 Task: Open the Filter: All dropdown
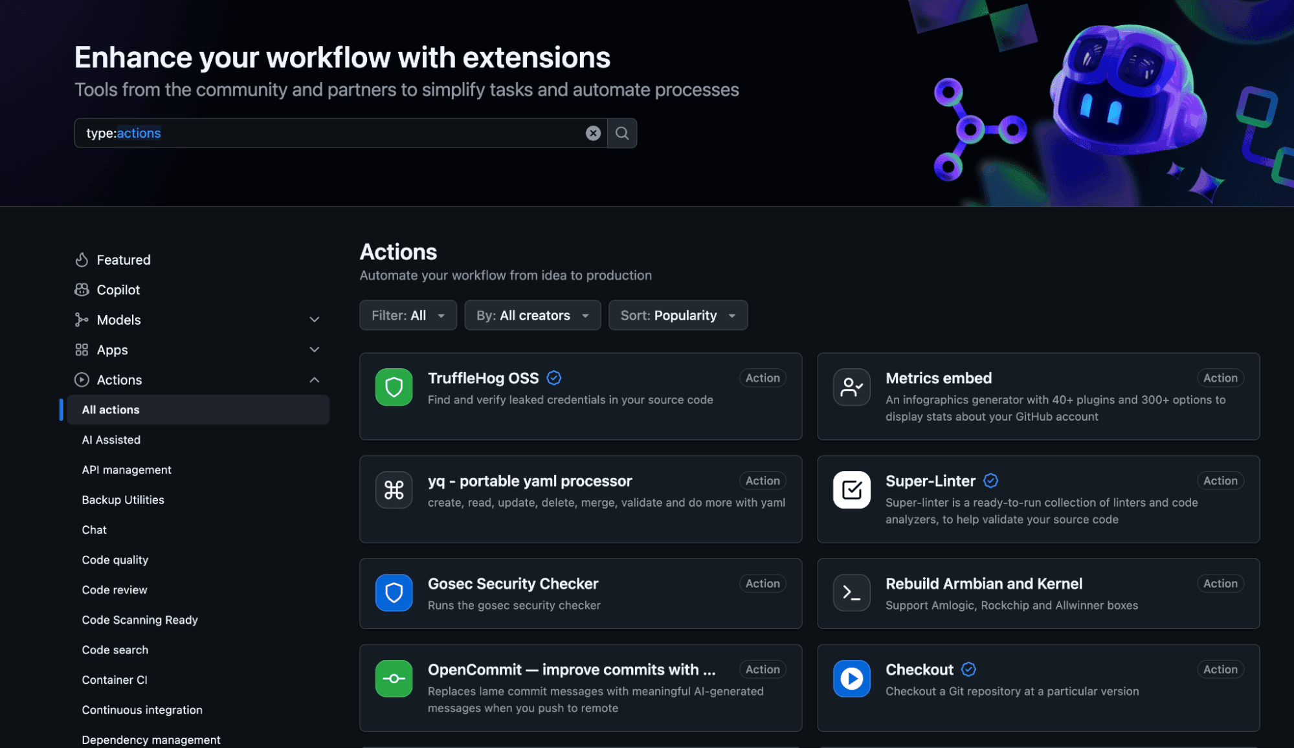click(x=408, y=315)
